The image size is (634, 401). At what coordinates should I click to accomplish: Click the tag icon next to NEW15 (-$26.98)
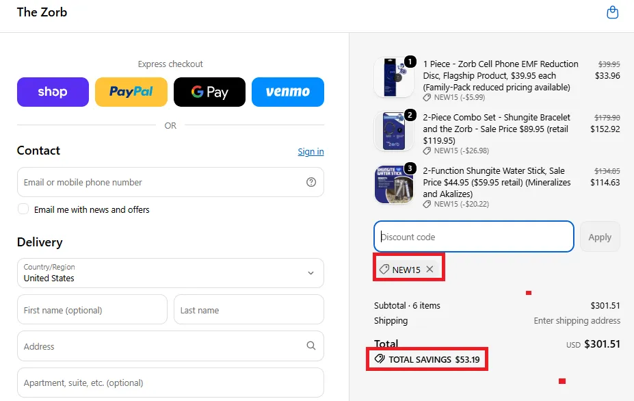coord(427,151)
